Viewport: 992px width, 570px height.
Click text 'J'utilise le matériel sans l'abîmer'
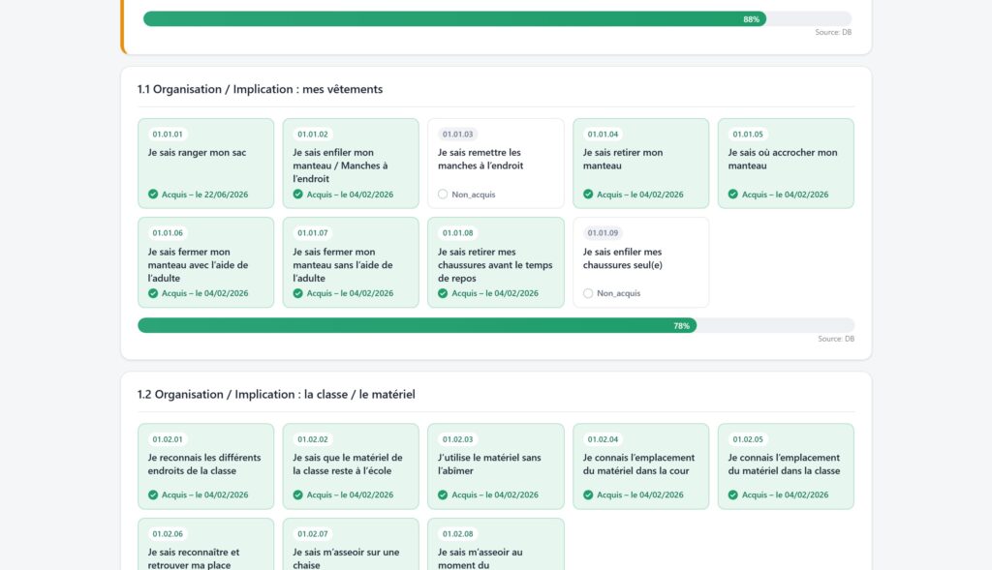[489, 464]
